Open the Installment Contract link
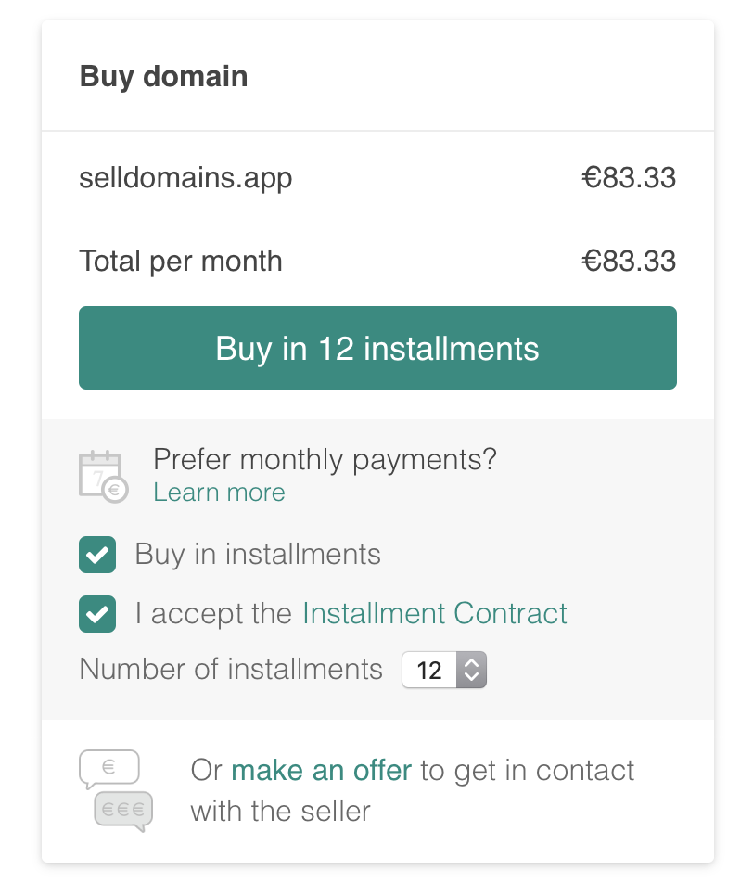Screen dimensions: 753x883 pos(434,613)
